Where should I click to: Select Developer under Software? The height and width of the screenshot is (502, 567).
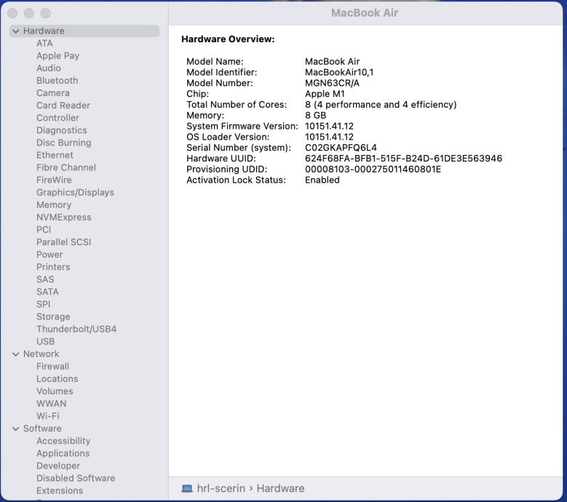tap(58, 466)
